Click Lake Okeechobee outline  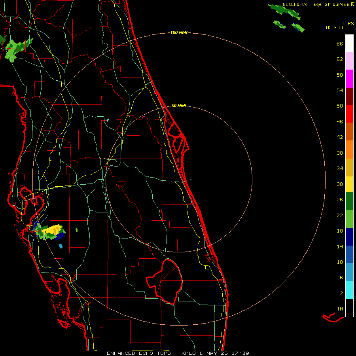[x=165, y=282]
